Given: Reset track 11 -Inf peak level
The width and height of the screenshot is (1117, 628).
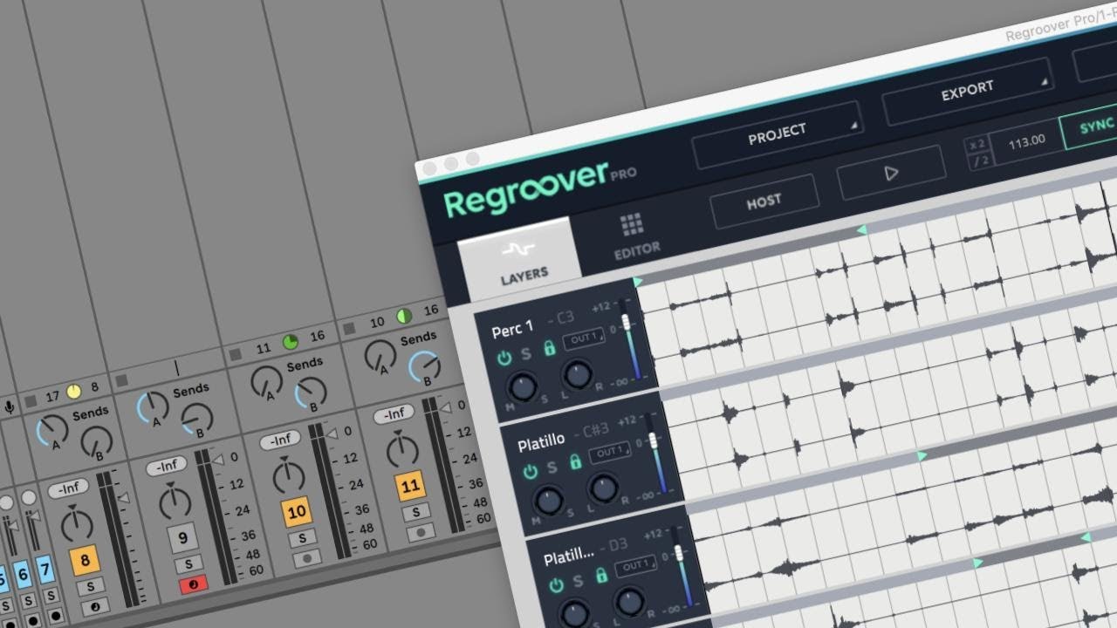Looking at the screenshot, I should (x=394, y=413).
